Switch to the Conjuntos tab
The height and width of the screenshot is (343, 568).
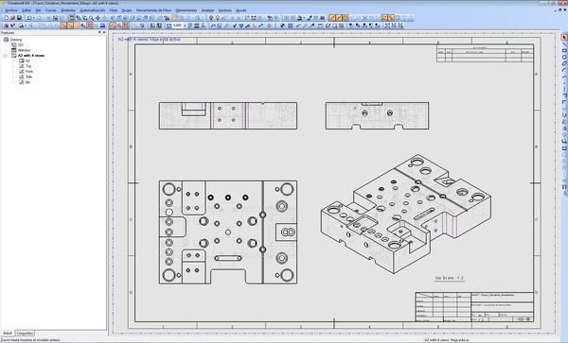pyautogui.click(x=25, y=334)
